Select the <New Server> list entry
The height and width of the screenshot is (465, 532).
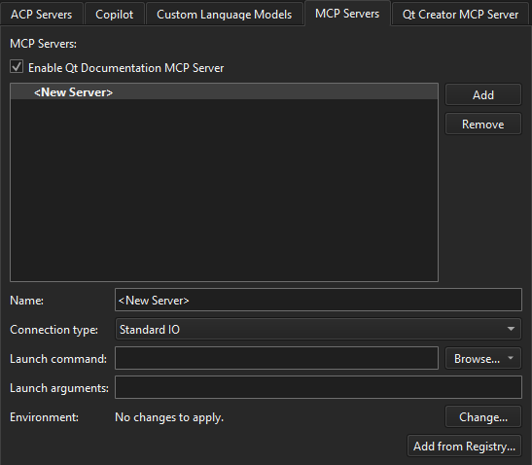coord(224,92)
